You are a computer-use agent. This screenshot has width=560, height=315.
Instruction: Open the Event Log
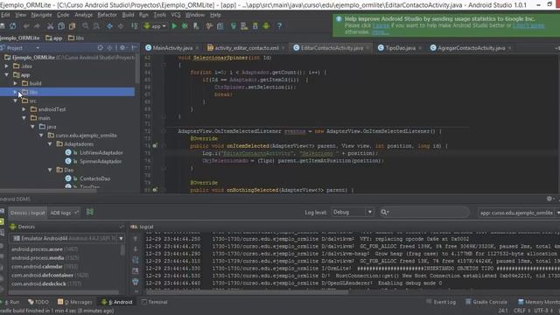441,302
